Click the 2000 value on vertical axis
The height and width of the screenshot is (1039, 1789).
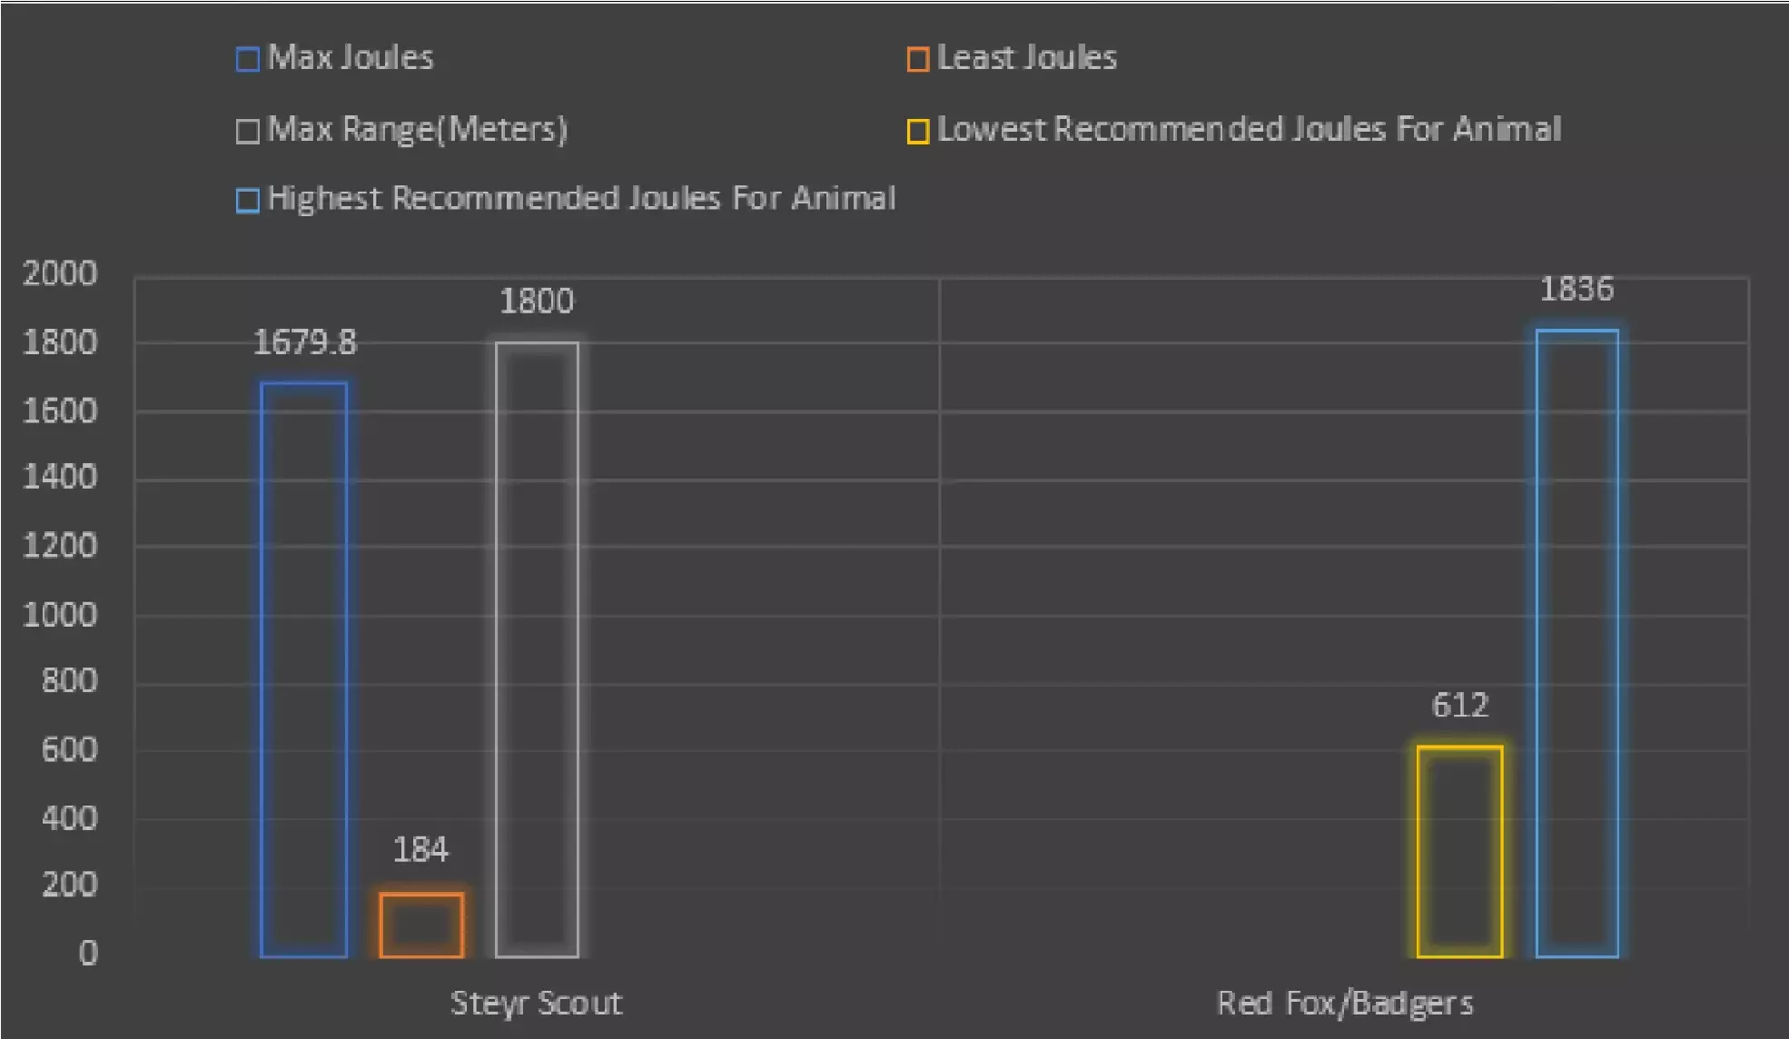point(60,274)
